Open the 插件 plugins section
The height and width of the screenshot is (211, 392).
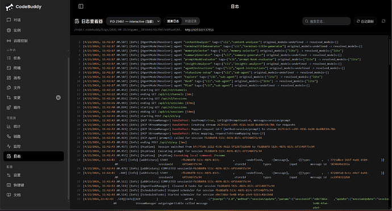tap(34, 107)
